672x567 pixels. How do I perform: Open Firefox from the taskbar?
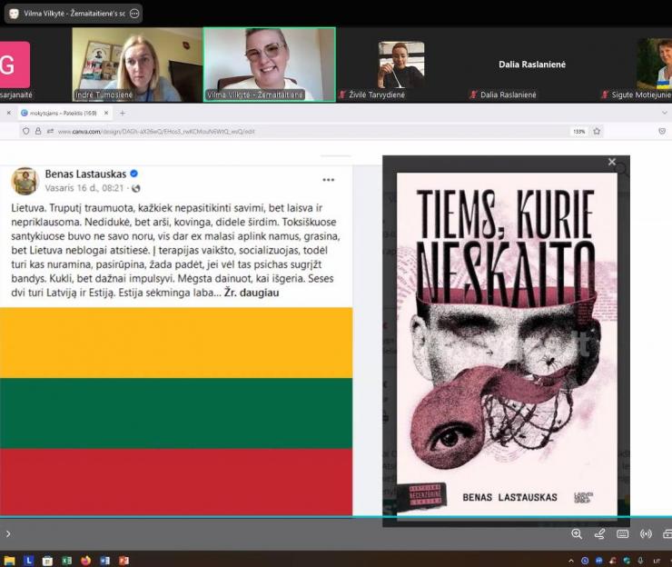85,560
